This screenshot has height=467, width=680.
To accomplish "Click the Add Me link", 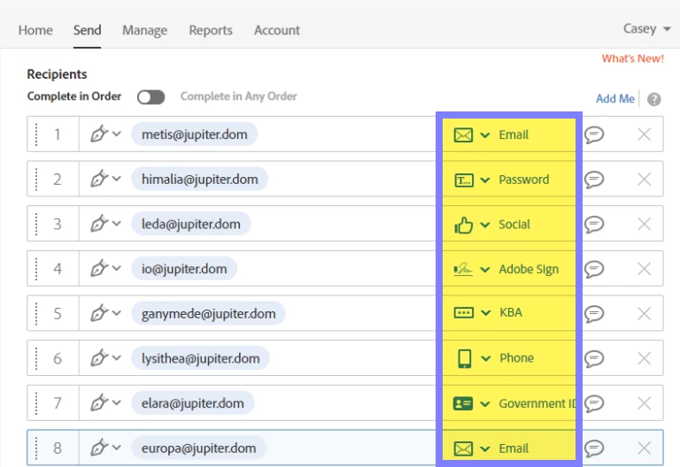I will [615, 99].
